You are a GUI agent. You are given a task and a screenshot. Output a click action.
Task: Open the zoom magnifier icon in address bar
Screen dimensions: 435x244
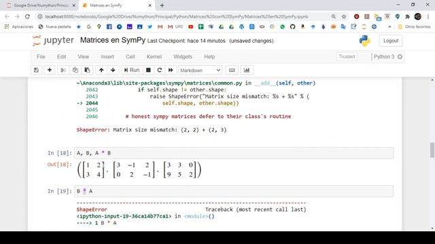pos(334,16)
